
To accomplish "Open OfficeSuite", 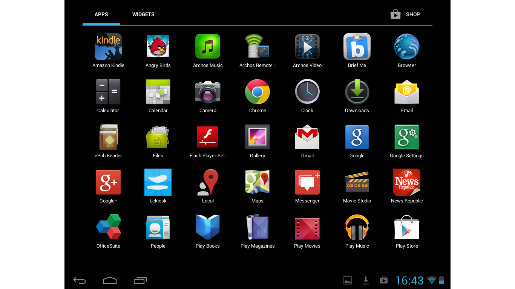I will point(108,227).
